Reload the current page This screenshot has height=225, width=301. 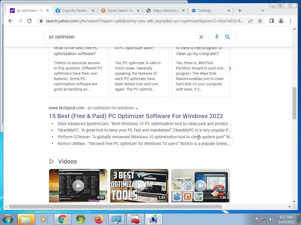pyautogui.click(x=29, y=21)
